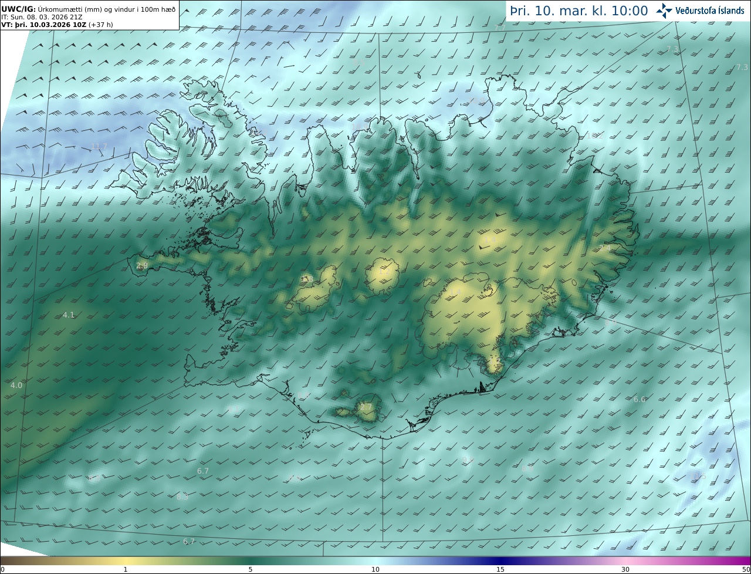This screenshot has height=574, width=751.
Task: Click the 'UWC/IG: Úrkomumætti (mm)' title line
Action: click(x=88, y=9)
